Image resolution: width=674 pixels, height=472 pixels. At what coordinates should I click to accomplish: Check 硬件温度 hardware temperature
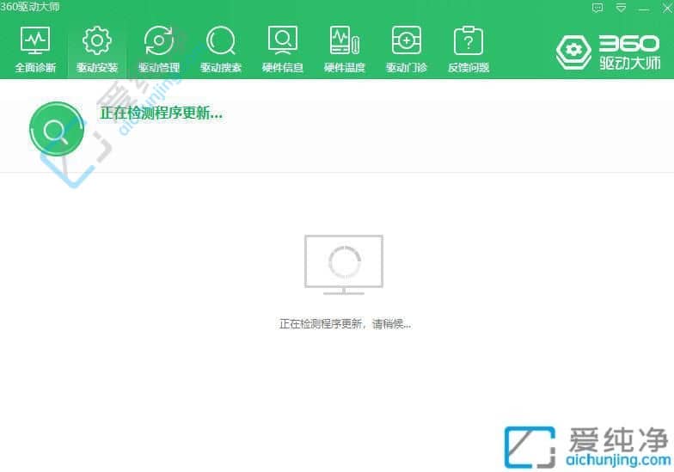click(344, 48)
